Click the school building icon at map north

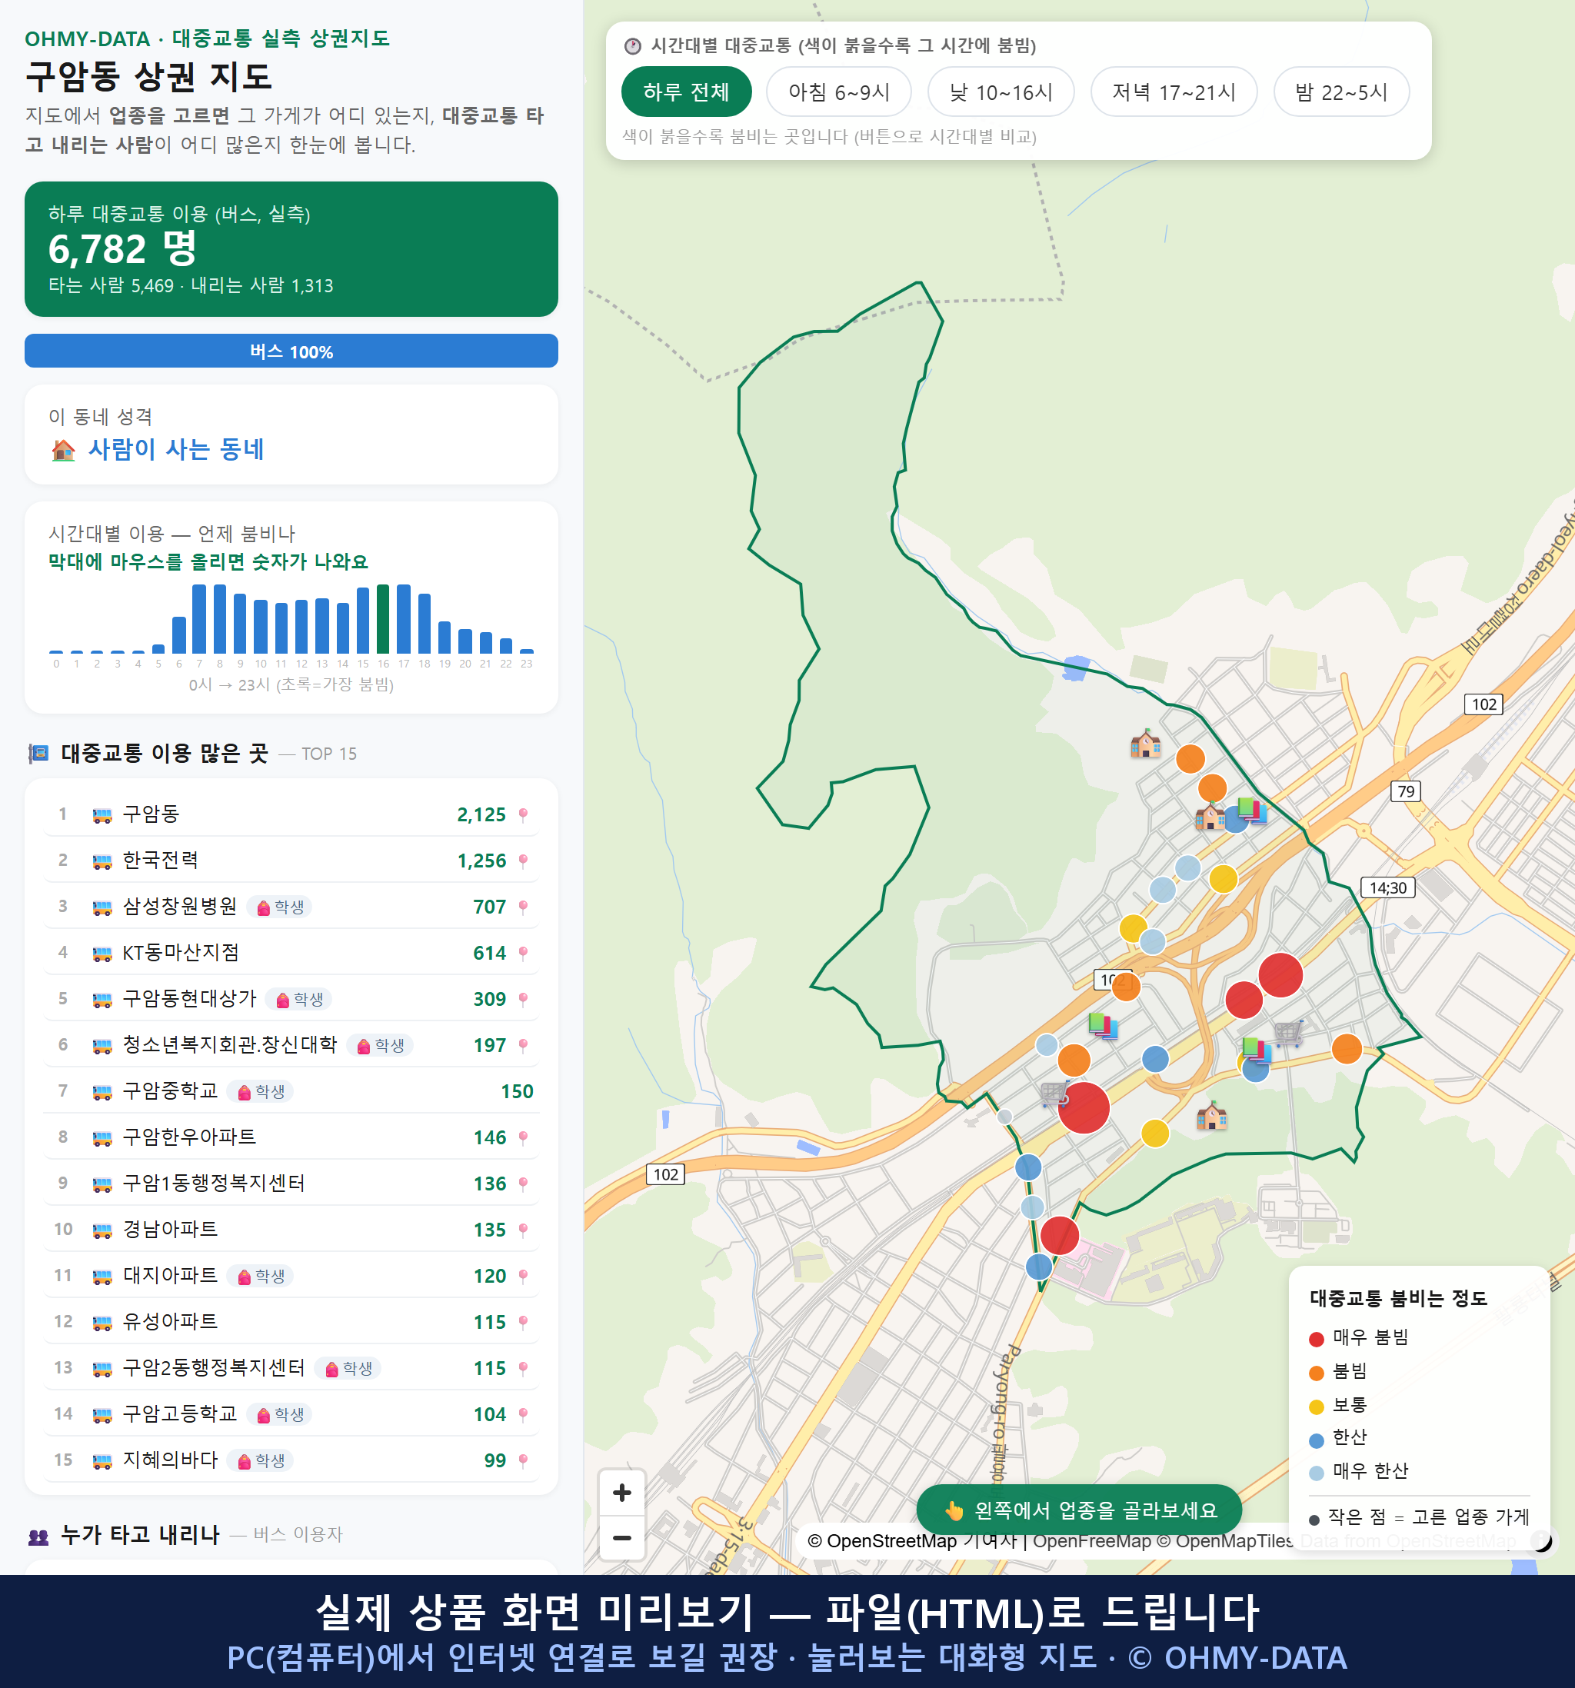point(1145,744)
